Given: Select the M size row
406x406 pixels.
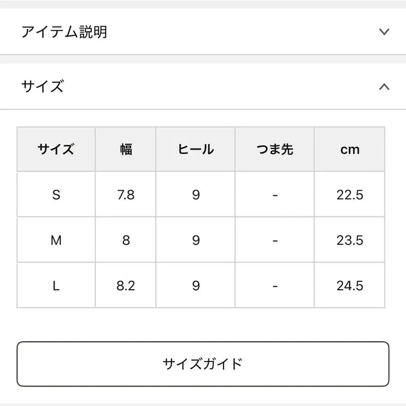Looking at the screenshot, I should pyautogui.click(x=56, y=240).
